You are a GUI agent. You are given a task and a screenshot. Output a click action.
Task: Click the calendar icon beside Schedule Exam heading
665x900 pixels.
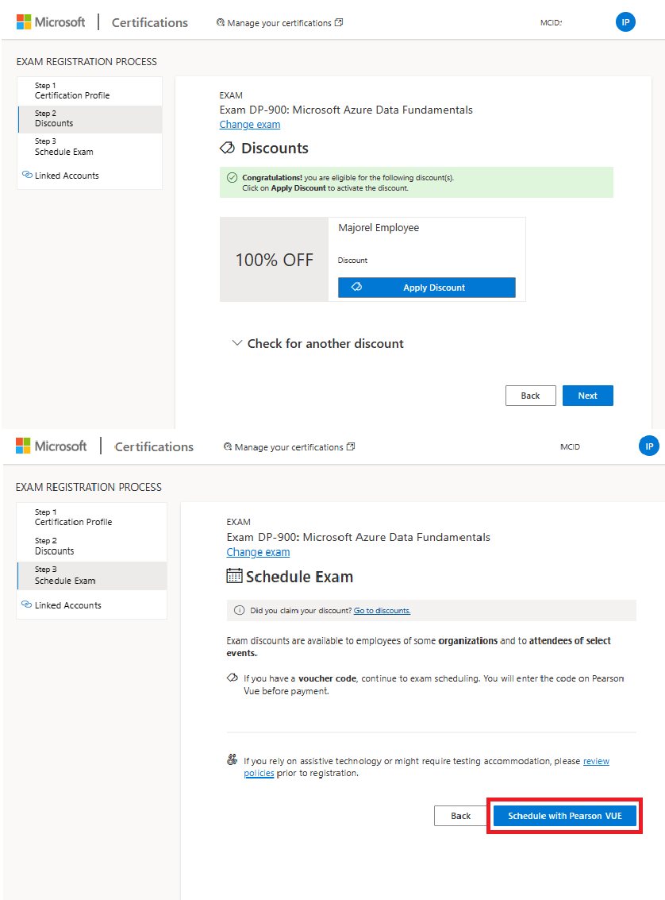[234, 576]
